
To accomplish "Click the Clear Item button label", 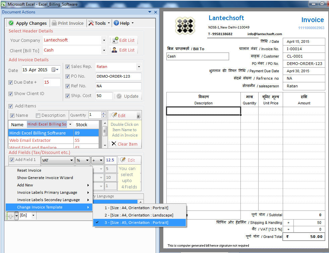I will (x=127, y=144).
